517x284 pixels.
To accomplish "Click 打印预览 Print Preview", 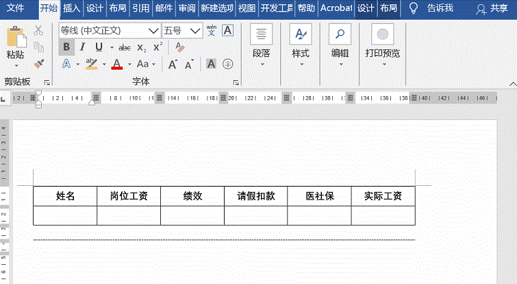I will click(x=383, y=45).
